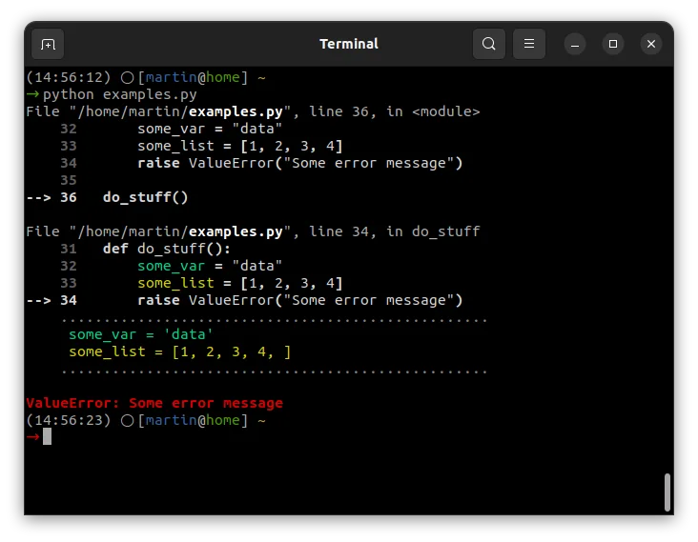Open the terminal search tool

pyautogui.click(x=489, y=44)
